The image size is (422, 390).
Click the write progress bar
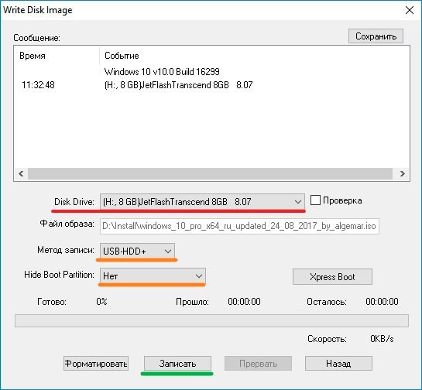211,320
